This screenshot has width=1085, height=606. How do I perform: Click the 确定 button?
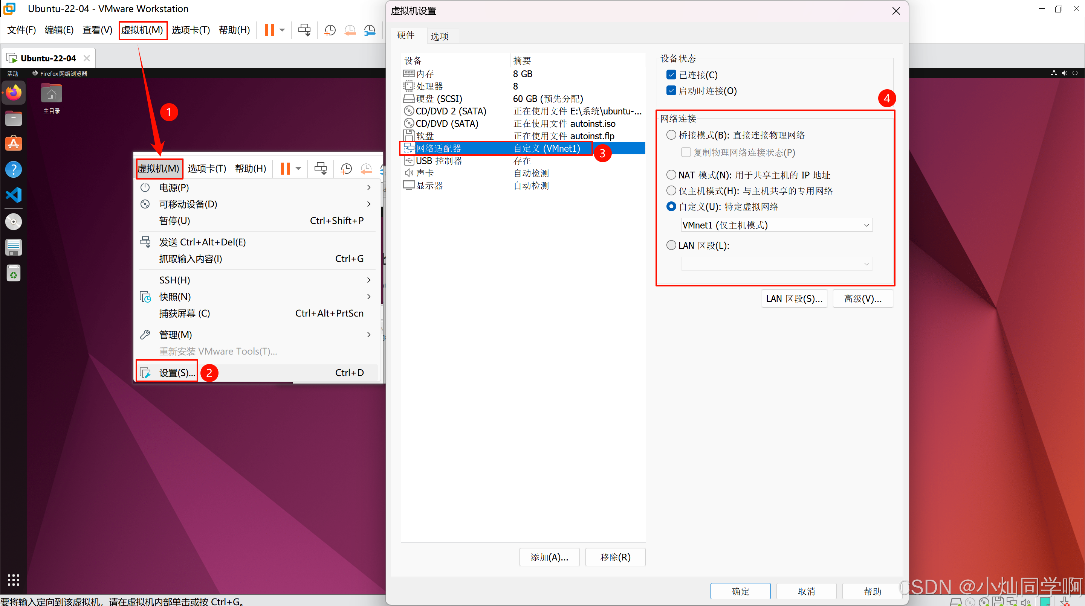740,591
